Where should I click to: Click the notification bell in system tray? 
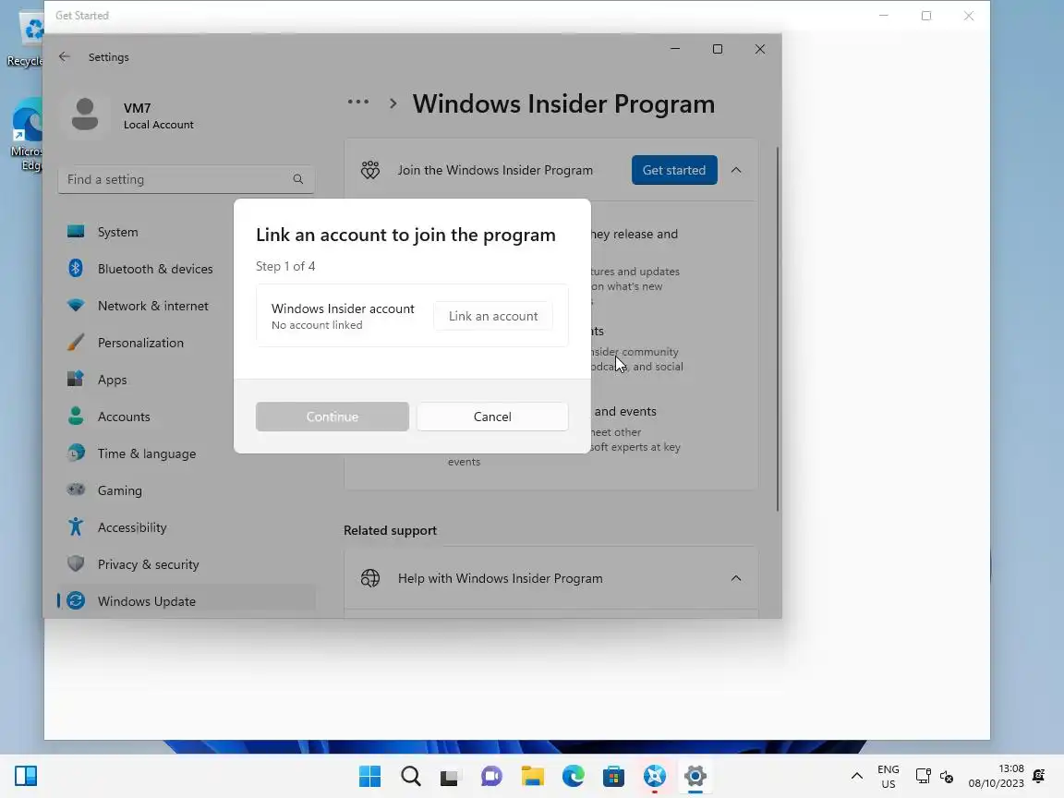click(1038, 776)
